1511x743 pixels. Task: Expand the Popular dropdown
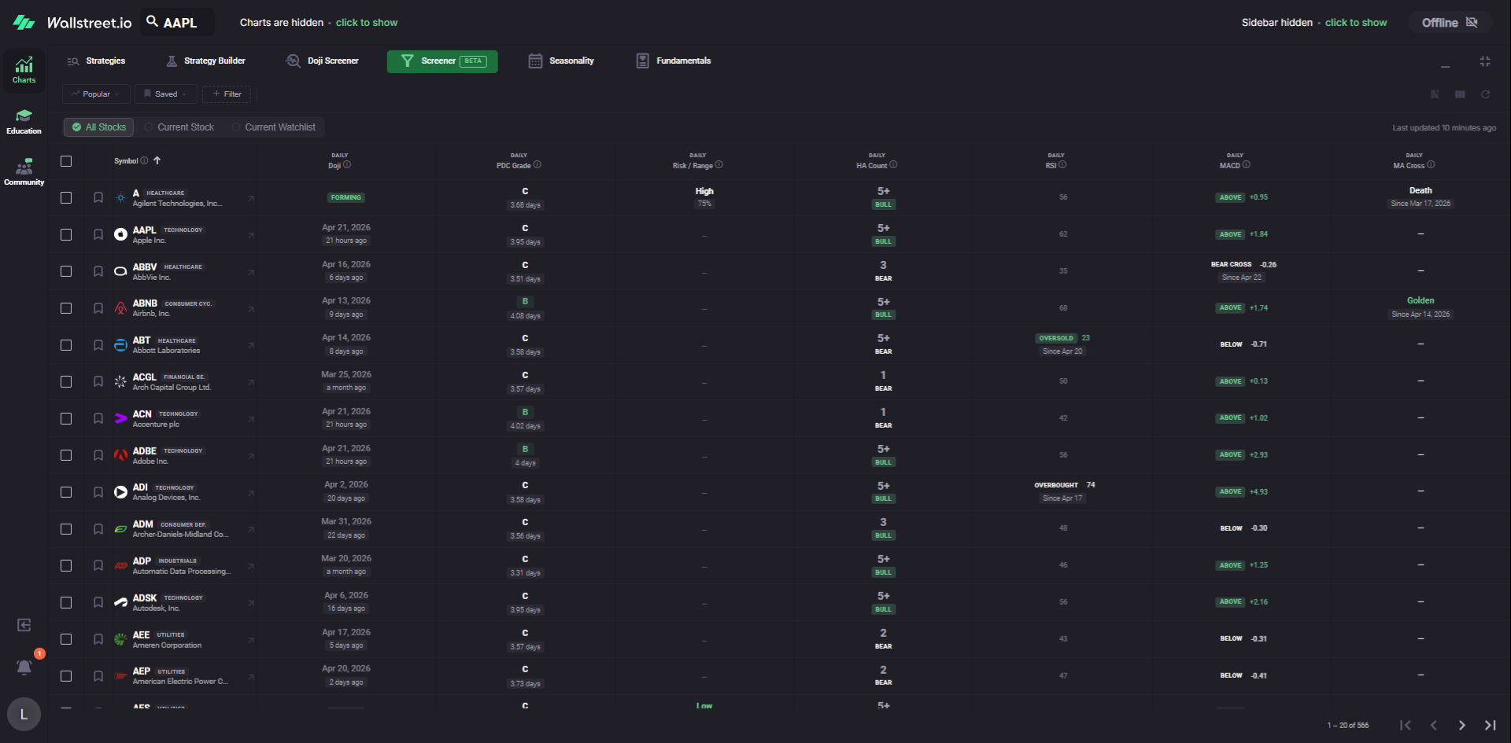(x=95, y=94)
